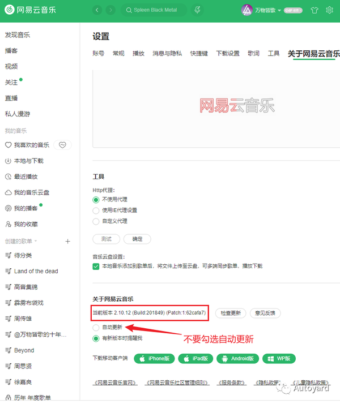The height and width of the screenshot is (404, 340).
Task: Click the playlist icon beside 待分类
Action: point(8,255)
